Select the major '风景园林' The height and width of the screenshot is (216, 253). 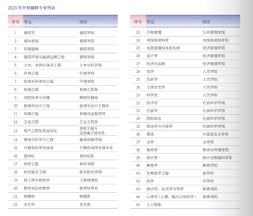point(31,49)
